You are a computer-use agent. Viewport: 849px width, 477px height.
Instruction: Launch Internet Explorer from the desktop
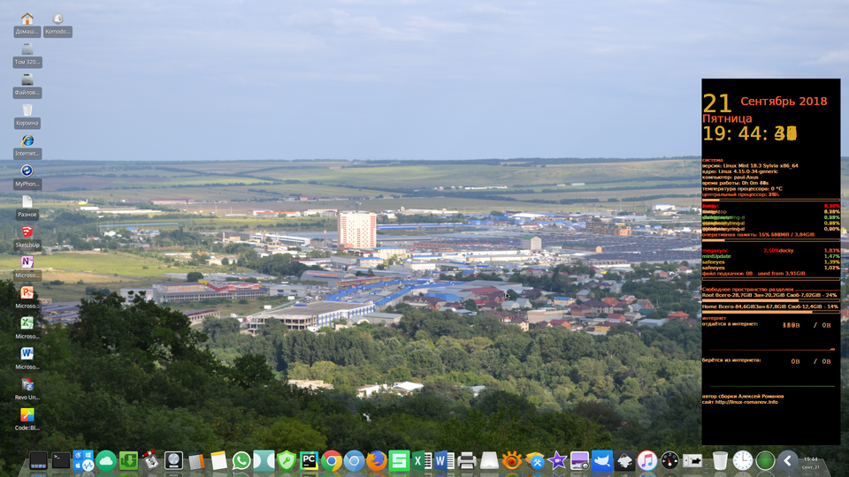pyautogui.click(x=27, y=141)
